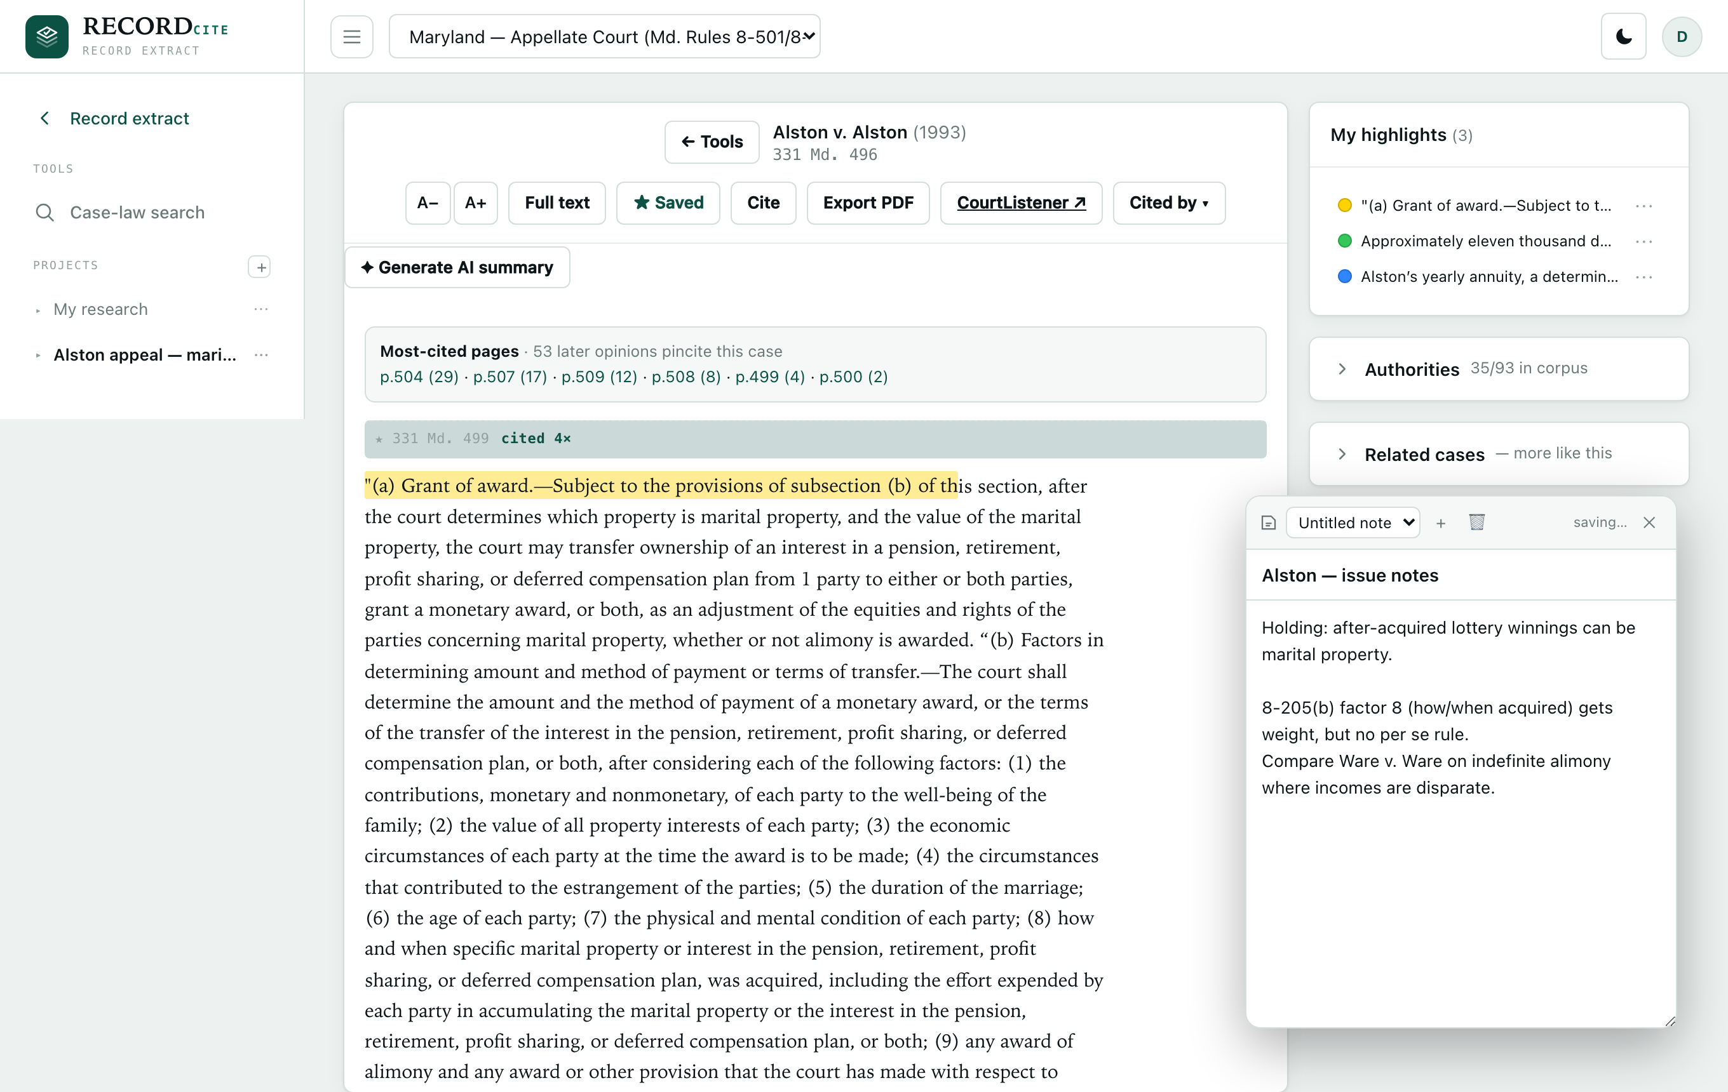Click into the note body text area
This screenshot has width=1728, height=1092.
[1461, 813]
